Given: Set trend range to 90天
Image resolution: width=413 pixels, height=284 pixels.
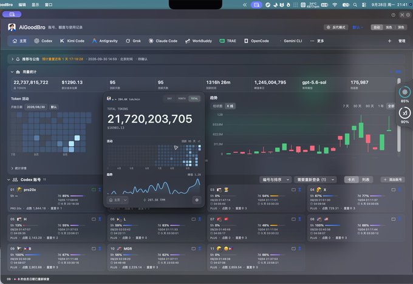Looking at the screenshot, I should coord(369,106).
